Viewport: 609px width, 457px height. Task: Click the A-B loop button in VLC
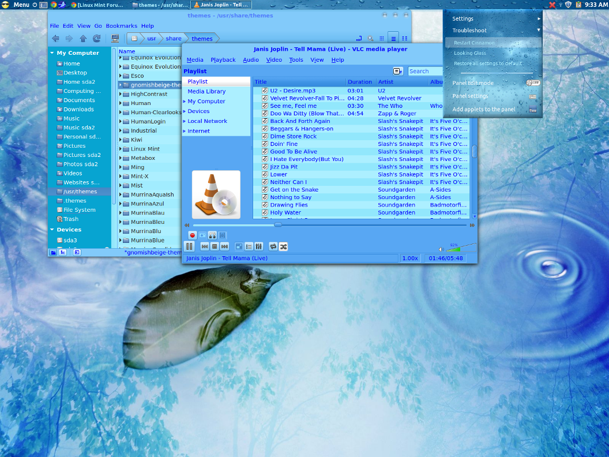(x=212, y=235)
